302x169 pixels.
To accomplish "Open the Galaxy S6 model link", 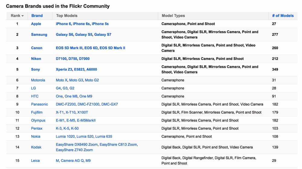I will click(x=64, y=35).
